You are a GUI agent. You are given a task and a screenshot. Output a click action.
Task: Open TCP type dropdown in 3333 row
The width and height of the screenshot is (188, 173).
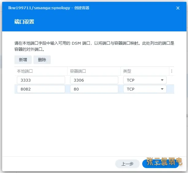tap(145, 80)
